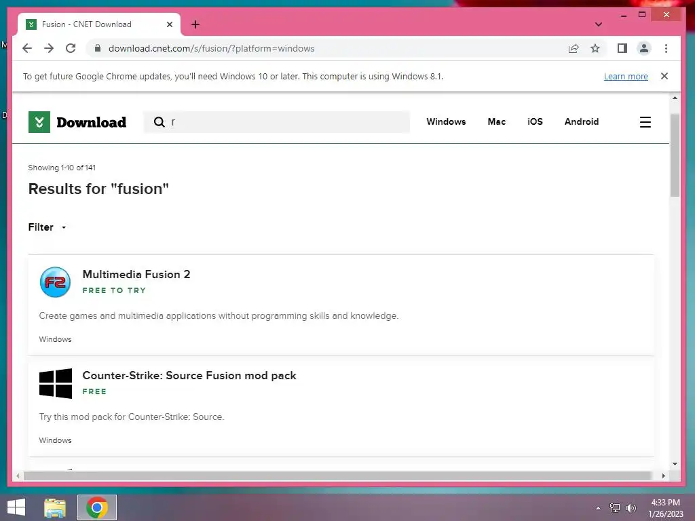Click the green CNET Download logo icon
The height and width of the screenshot is (521, 695).
click(39, 122)
